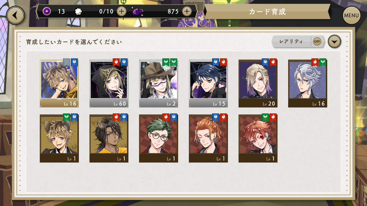Select the gold-framed Lv 16 hyena-eared card

tap(59, 83)
